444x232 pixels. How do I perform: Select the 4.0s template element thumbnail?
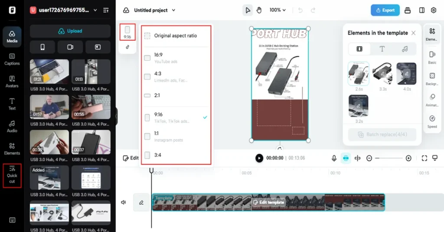[x=407, y=74]
